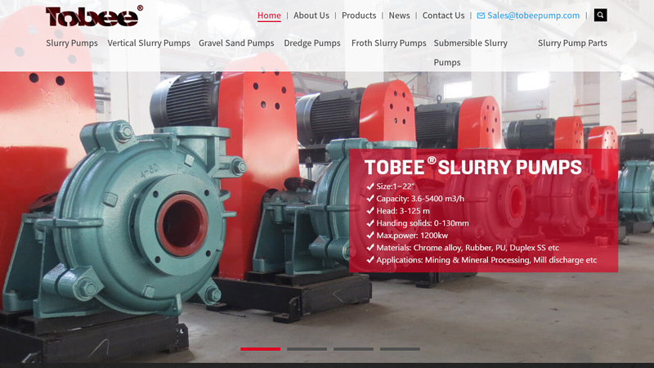The width and height of the screenshot is (654, 368).
Task: Click the 'Applications: Mining & Mineral Processing' line
Action: point(486,260)
